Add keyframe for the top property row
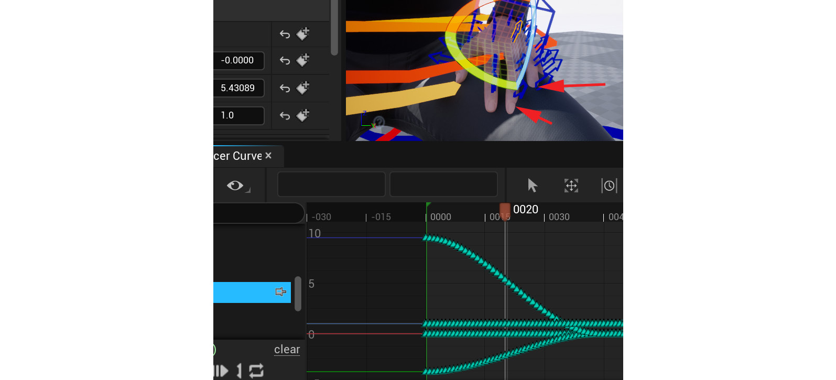The width and height of the screenshot is (836, 380). click(303, 34)
